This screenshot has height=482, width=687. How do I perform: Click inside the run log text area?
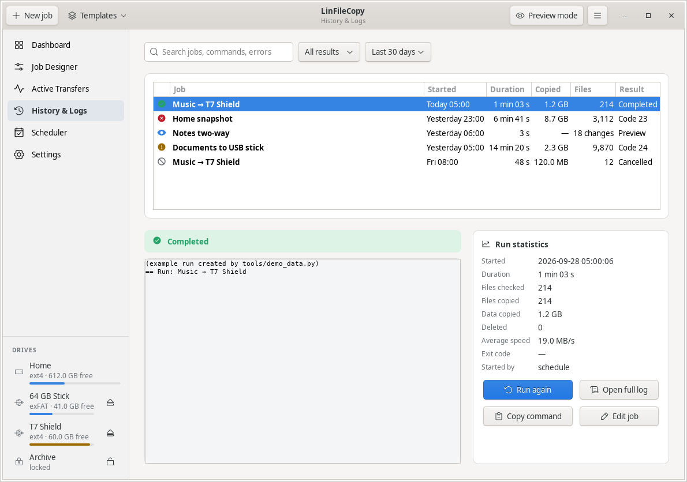(303, 361)
